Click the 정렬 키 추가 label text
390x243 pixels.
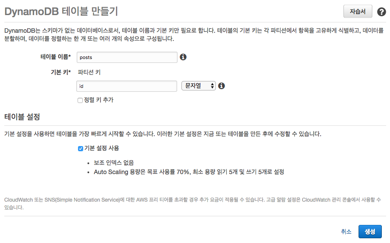[x=99, y=100]
